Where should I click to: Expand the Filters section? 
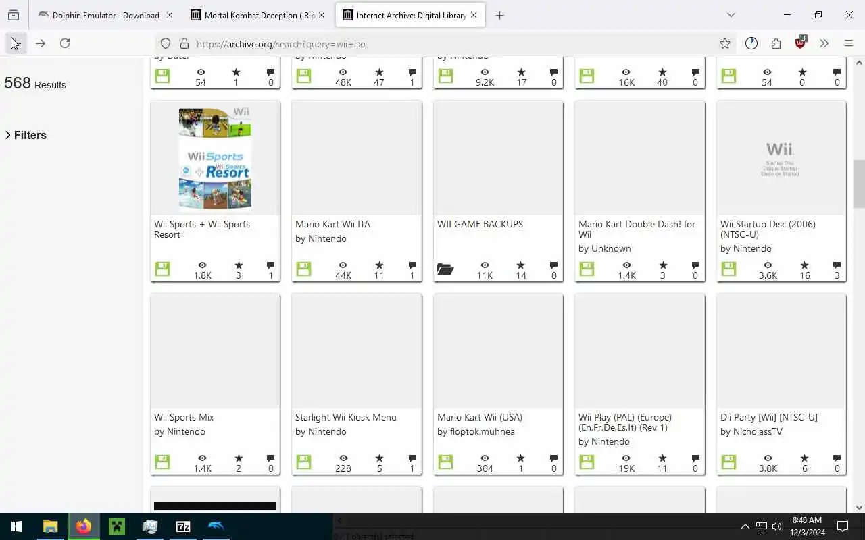(x=26, y=135)
